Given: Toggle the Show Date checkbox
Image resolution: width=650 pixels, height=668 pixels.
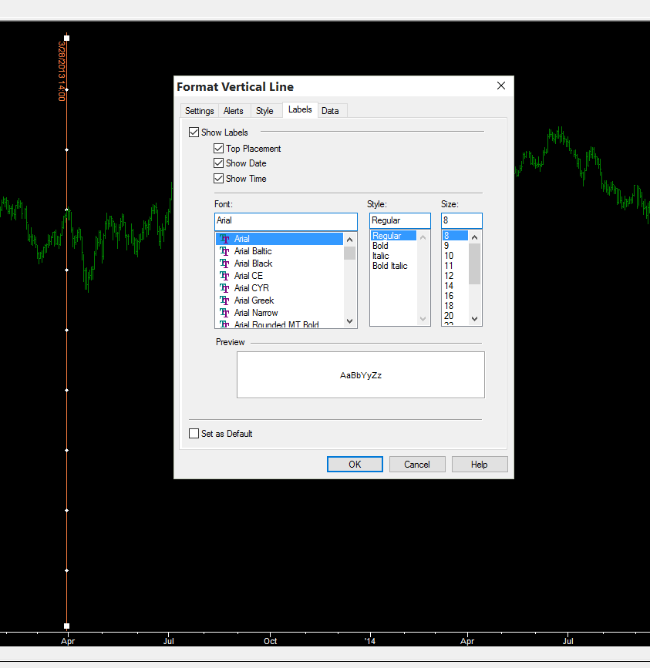Looking at the screenshot, I should pos(219,163).
